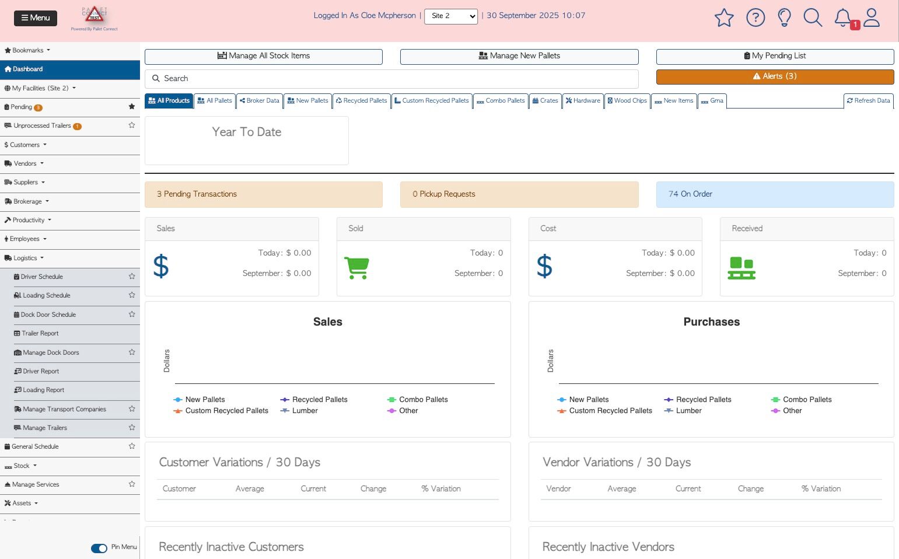Switch to the Broker Data tab

click(260, 101)
